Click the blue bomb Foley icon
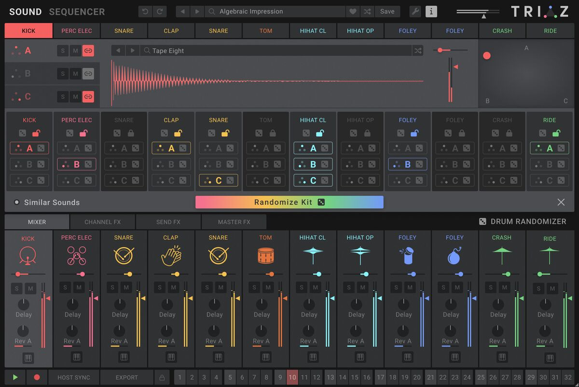 tap(455, 256)
